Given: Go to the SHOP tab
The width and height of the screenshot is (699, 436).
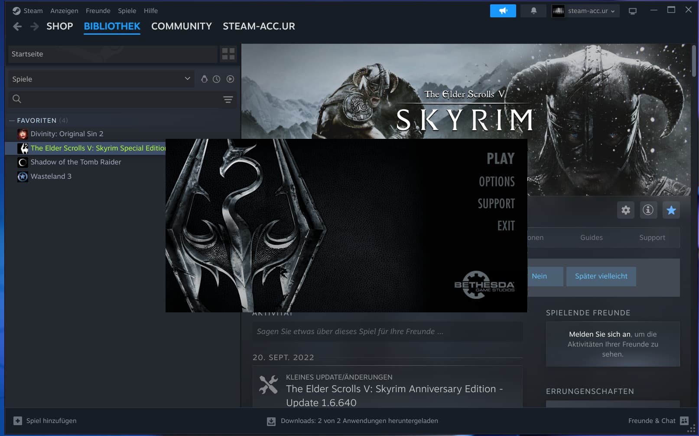Looking at the screenshot, I should 60,26.
